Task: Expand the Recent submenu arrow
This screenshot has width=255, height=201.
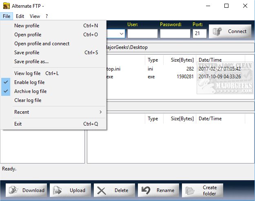Action: pos(101,112)
